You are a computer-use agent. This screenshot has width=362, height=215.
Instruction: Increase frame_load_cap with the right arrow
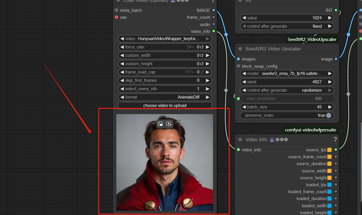[208, 72]
